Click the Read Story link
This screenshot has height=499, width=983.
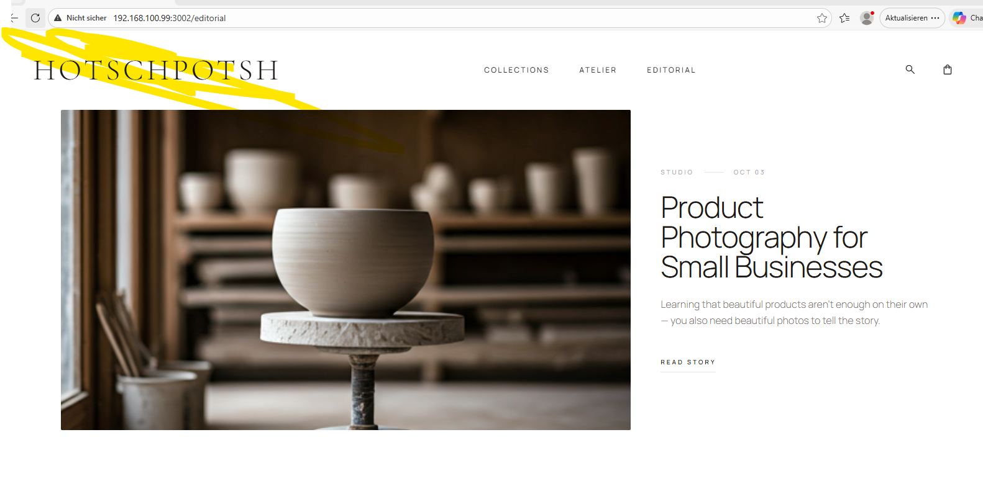click(x=688, y=362)
